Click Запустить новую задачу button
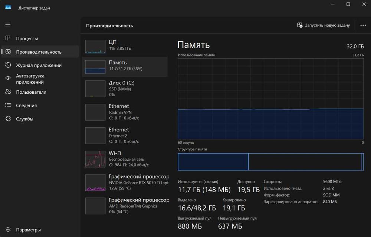 pyautogui.click(x=324, y=25)
